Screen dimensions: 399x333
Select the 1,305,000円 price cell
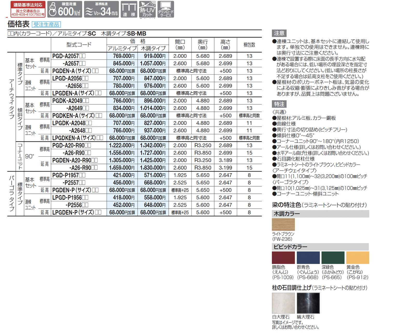pyautogui.click(x=122, y=160)
